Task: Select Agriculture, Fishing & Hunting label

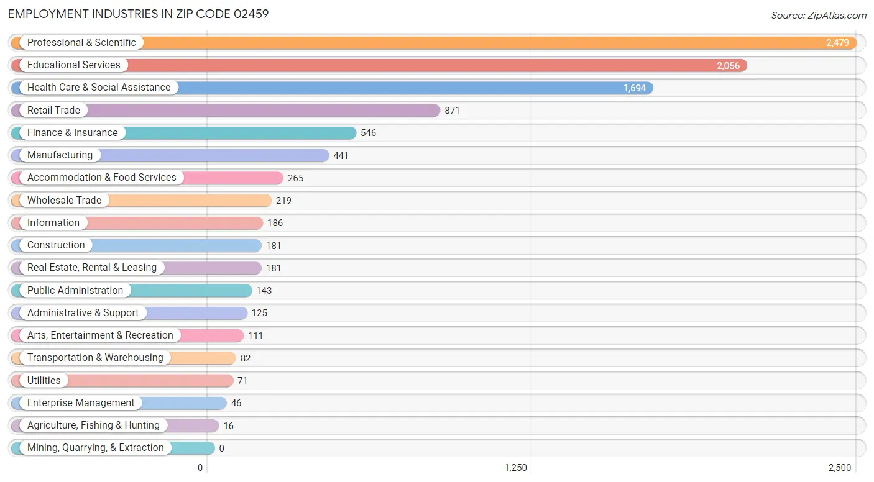Action: 93,425
